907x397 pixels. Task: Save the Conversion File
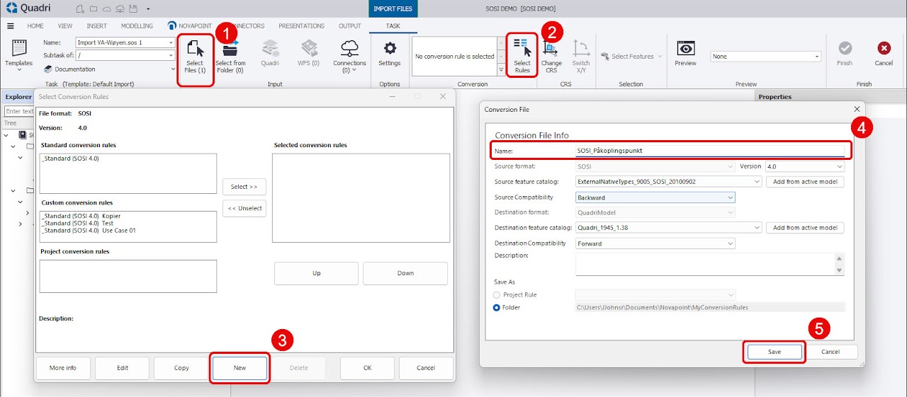[x=774, y=352]
